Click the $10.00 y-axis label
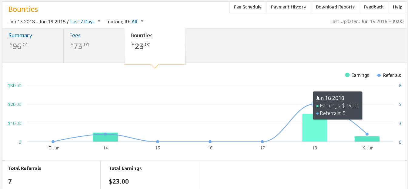 (x=15, y=123)
